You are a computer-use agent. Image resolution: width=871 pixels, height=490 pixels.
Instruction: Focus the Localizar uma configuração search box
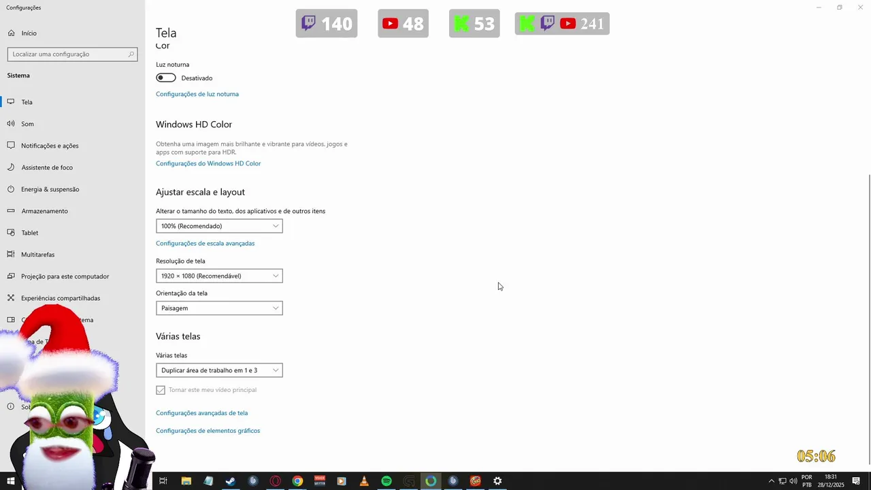pyautogui.click(x=72, y=54)
